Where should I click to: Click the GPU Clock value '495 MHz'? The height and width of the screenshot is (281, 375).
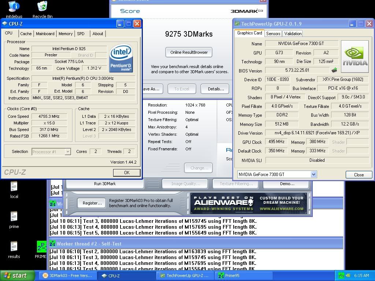(x=276, y=142)
